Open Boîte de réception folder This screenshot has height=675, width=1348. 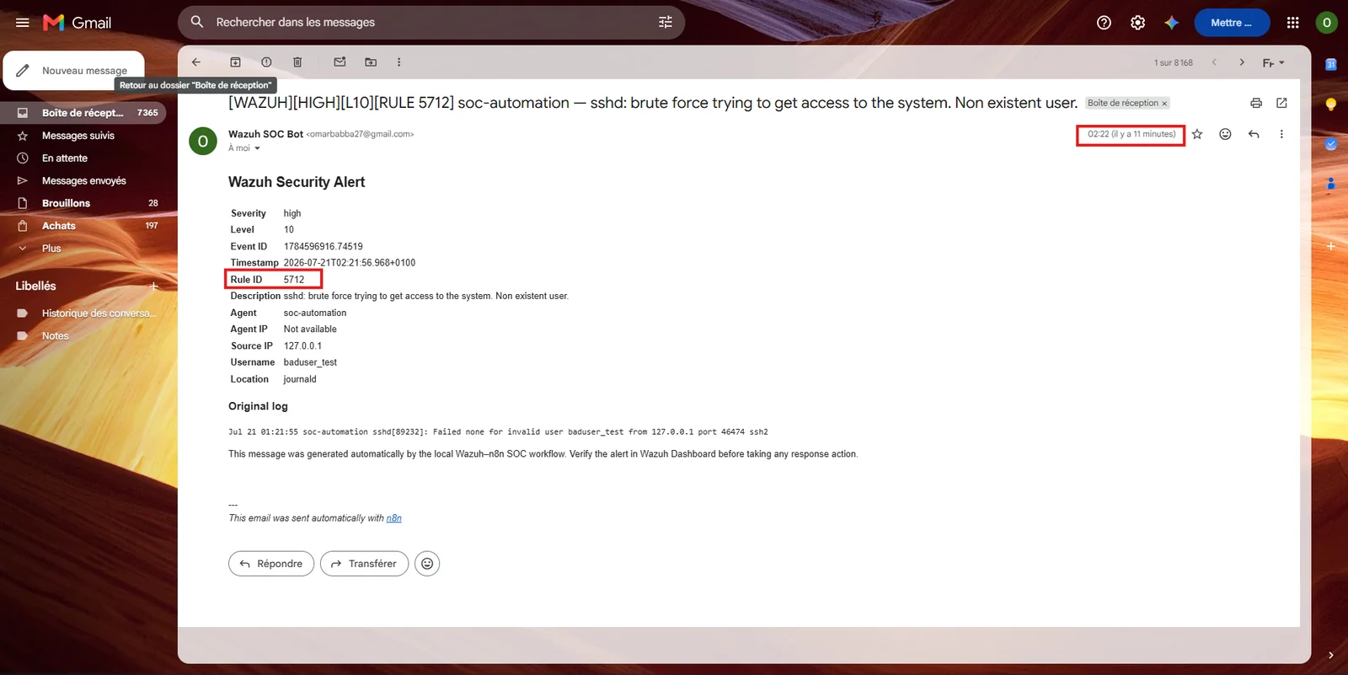coord(84,113)
